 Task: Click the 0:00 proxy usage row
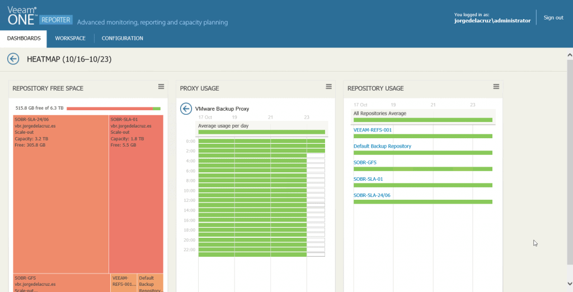click(262, 141)
